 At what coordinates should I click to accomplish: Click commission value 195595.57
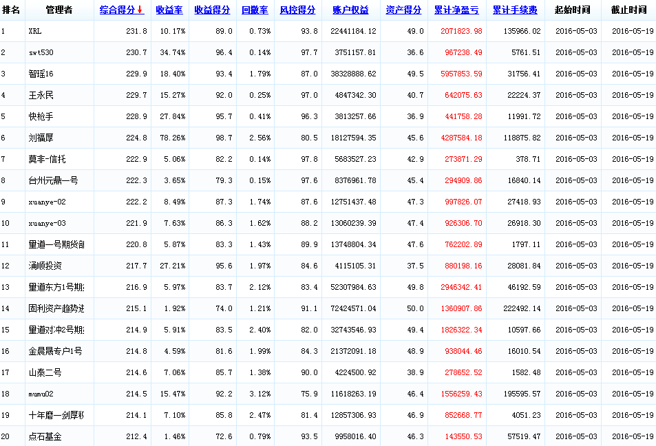point(522,394)
